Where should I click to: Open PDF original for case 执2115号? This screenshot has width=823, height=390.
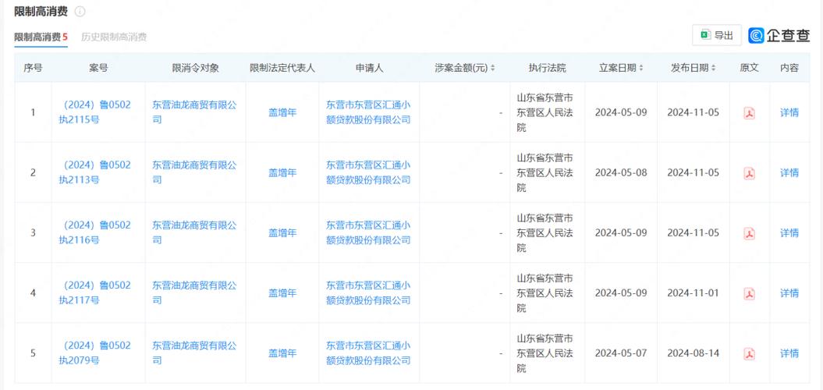pyautogui.click(x=749, y=113)
